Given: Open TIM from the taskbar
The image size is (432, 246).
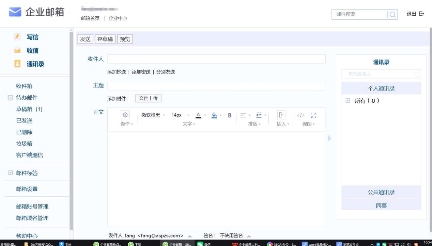Looking at the screenshot, I should (65, 244).
